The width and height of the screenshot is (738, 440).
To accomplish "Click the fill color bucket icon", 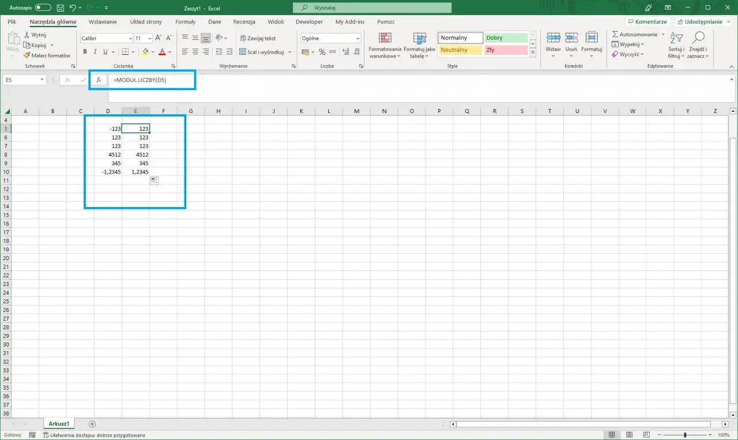I will tap(145, 52).
